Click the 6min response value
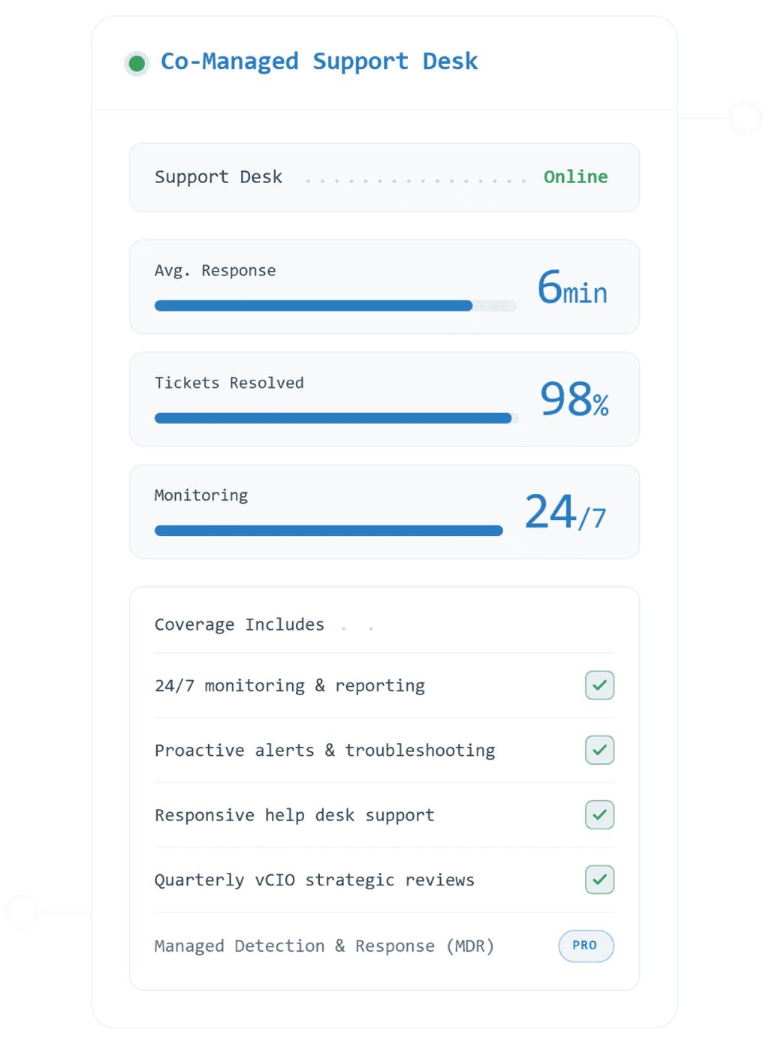Screen dimensions: 769x1038 tap(572, 288)
